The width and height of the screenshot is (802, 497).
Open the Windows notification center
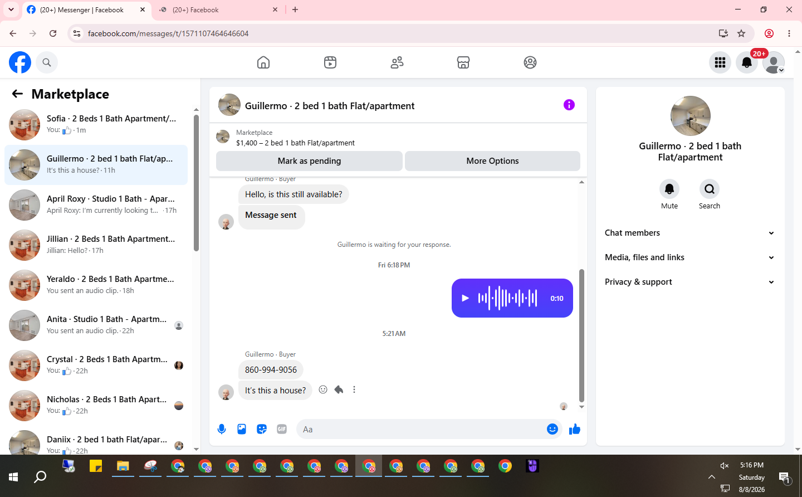coord(785,477)
